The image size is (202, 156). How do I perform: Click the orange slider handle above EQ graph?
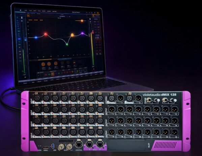pos(82,21)
